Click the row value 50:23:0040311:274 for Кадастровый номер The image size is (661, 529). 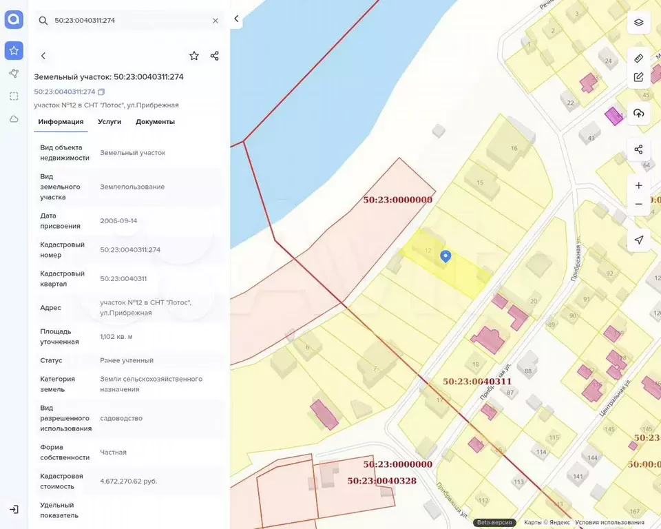click(x=130, y=250)
